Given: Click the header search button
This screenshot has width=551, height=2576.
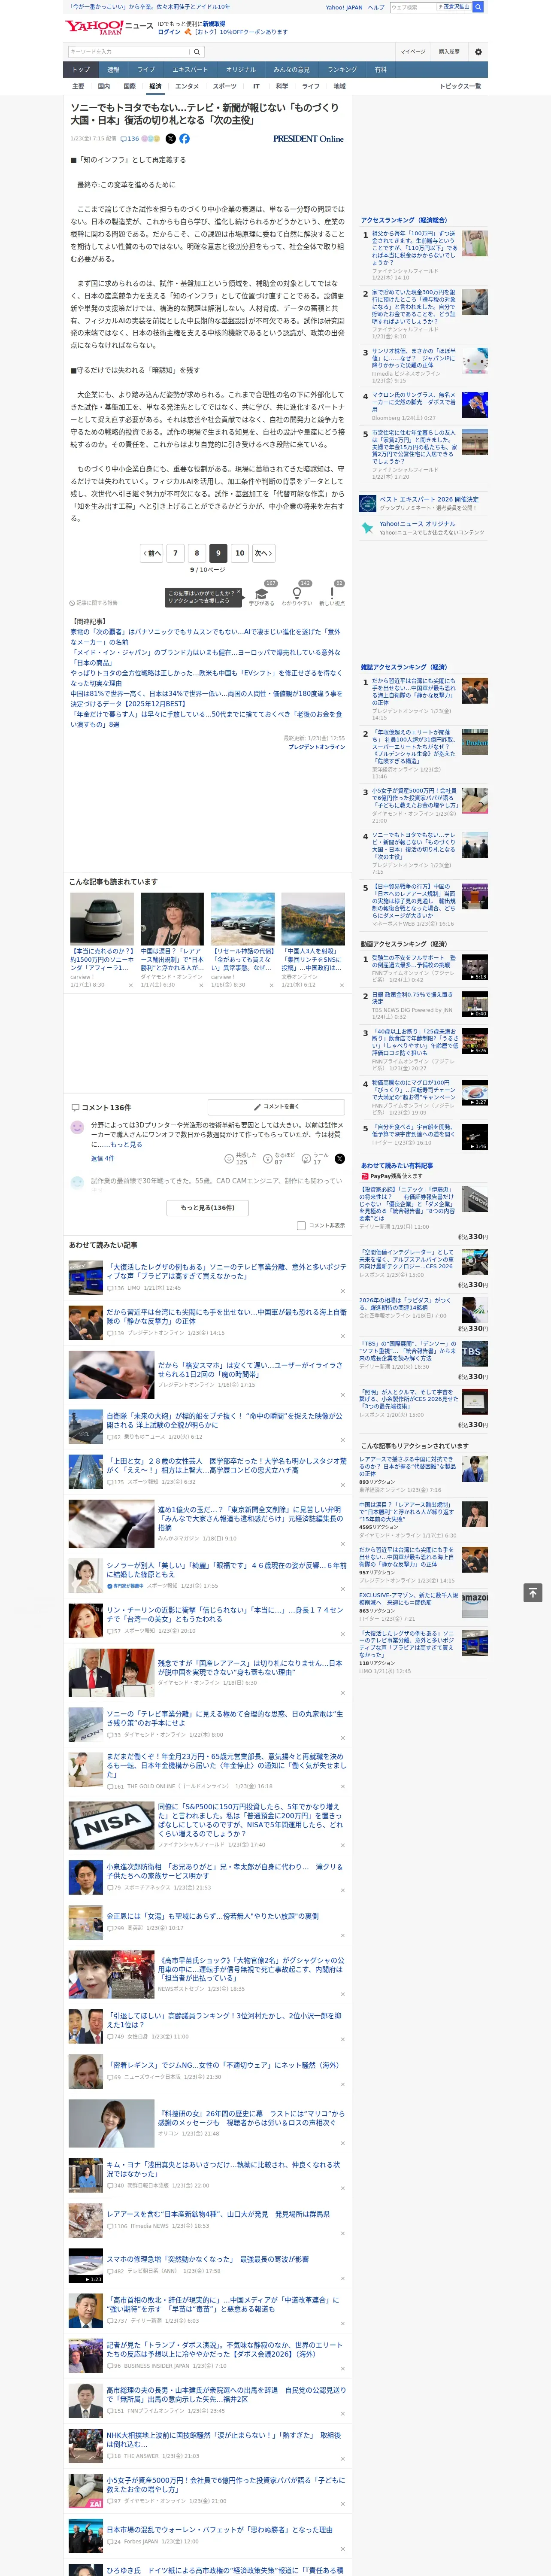Looking at the screenshot, I should pos(478,7).
